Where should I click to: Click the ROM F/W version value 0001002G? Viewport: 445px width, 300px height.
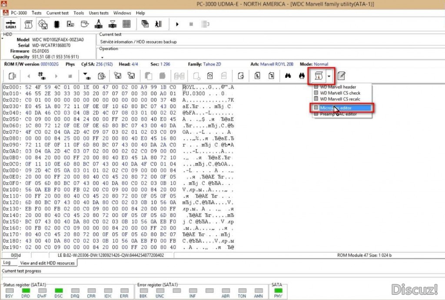(x=50, y=64)
